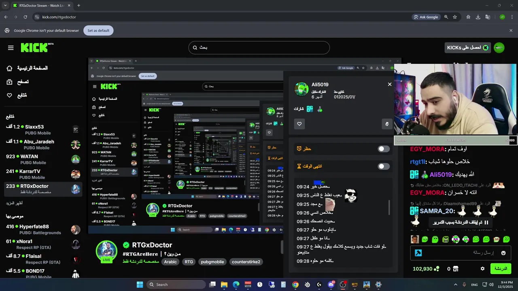Screen dimensions: 518x291
Task: Click verified badge next to RTGxDoctor
Action: tap(126, 245)
